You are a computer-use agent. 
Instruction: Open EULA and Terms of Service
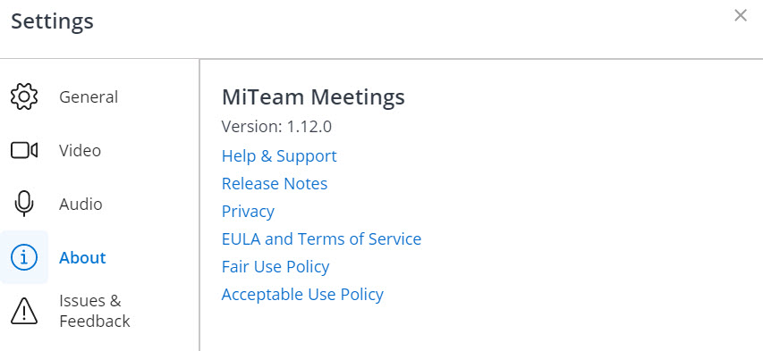point(321,239)
